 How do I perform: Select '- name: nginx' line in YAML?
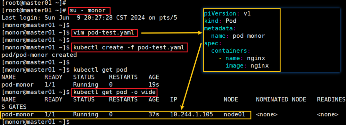click(x=242, y=58)
